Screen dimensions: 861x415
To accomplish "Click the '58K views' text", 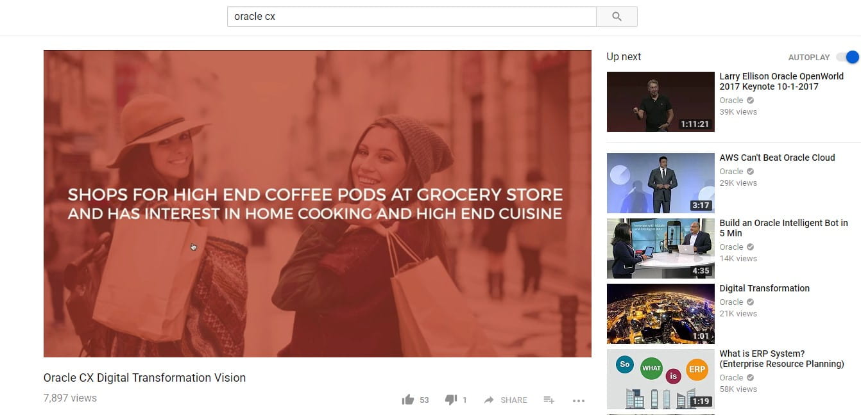I will click(738, 389).
